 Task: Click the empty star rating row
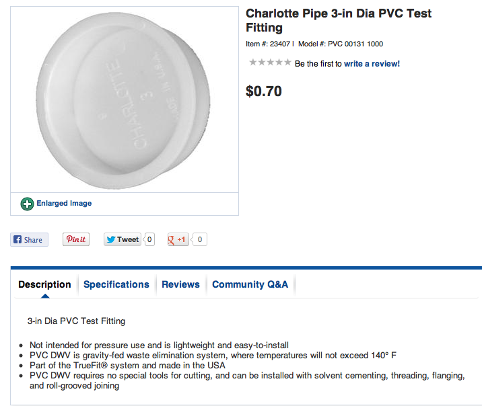click(270, 63)
